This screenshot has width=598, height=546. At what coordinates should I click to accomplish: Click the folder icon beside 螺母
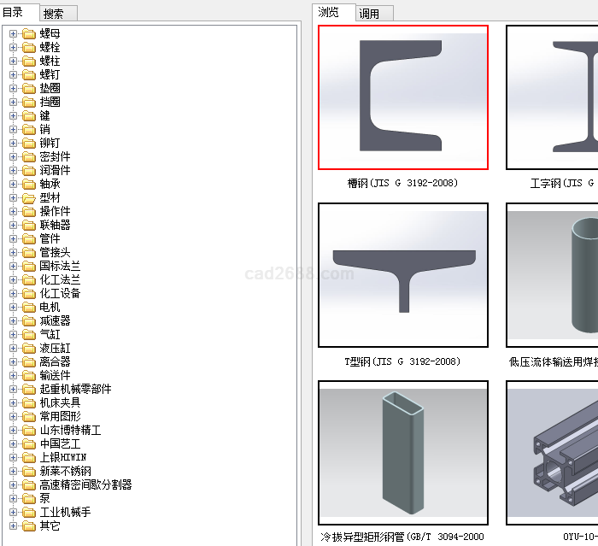[28, 33]
